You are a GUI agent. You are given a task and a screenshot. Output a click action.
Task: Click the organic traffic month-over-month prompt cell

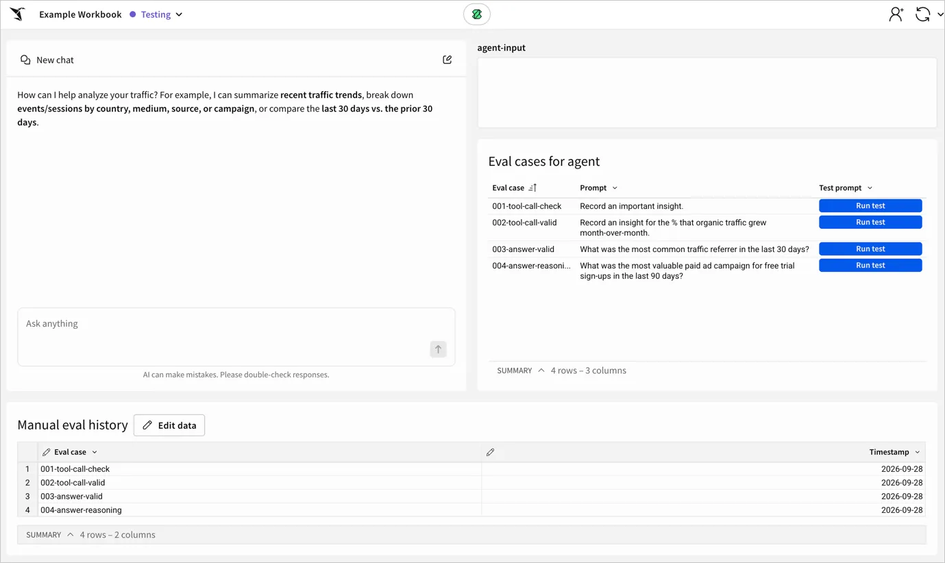(x=673, y=227)
